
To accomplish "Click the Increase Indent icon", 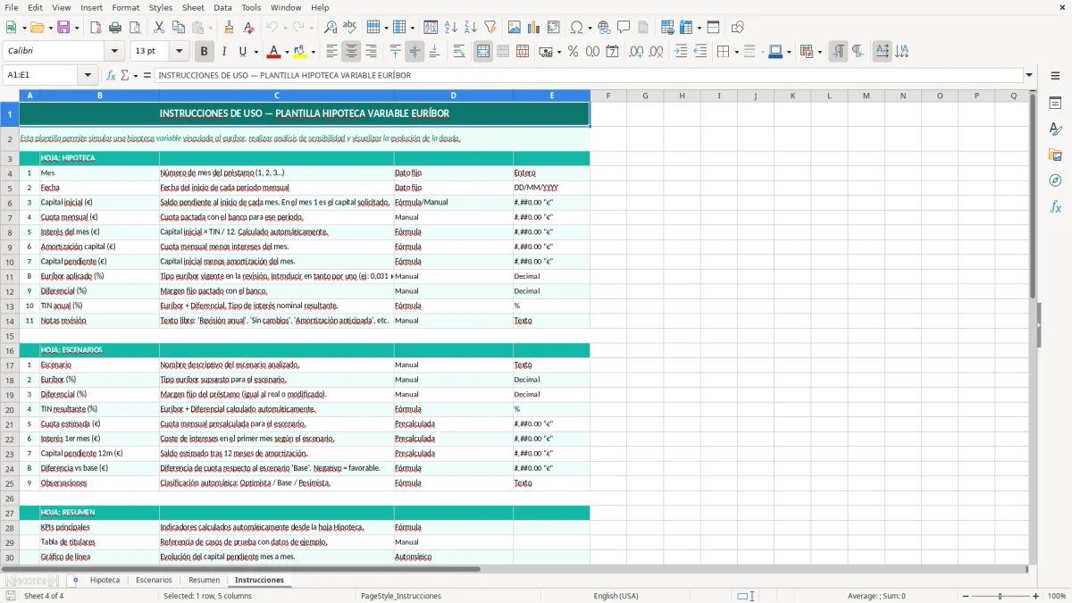I will (681, 52).
